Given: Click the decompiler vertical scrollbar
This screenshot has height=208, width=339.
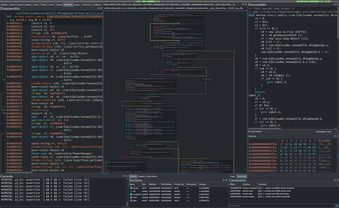Looking at the screenshot, I should pyautogui.click(x=338, y=24).
